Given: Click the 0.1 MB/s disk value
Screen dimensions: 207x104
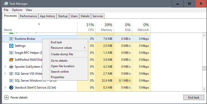Looking at the screenshot, I should tap(125, 81).
